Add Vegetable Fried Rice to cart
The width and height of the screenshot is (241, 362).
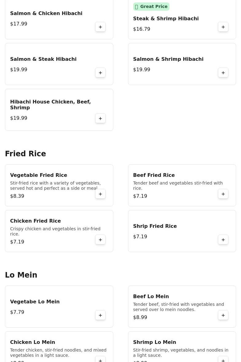pyautogui.click(x=100, y=194)
